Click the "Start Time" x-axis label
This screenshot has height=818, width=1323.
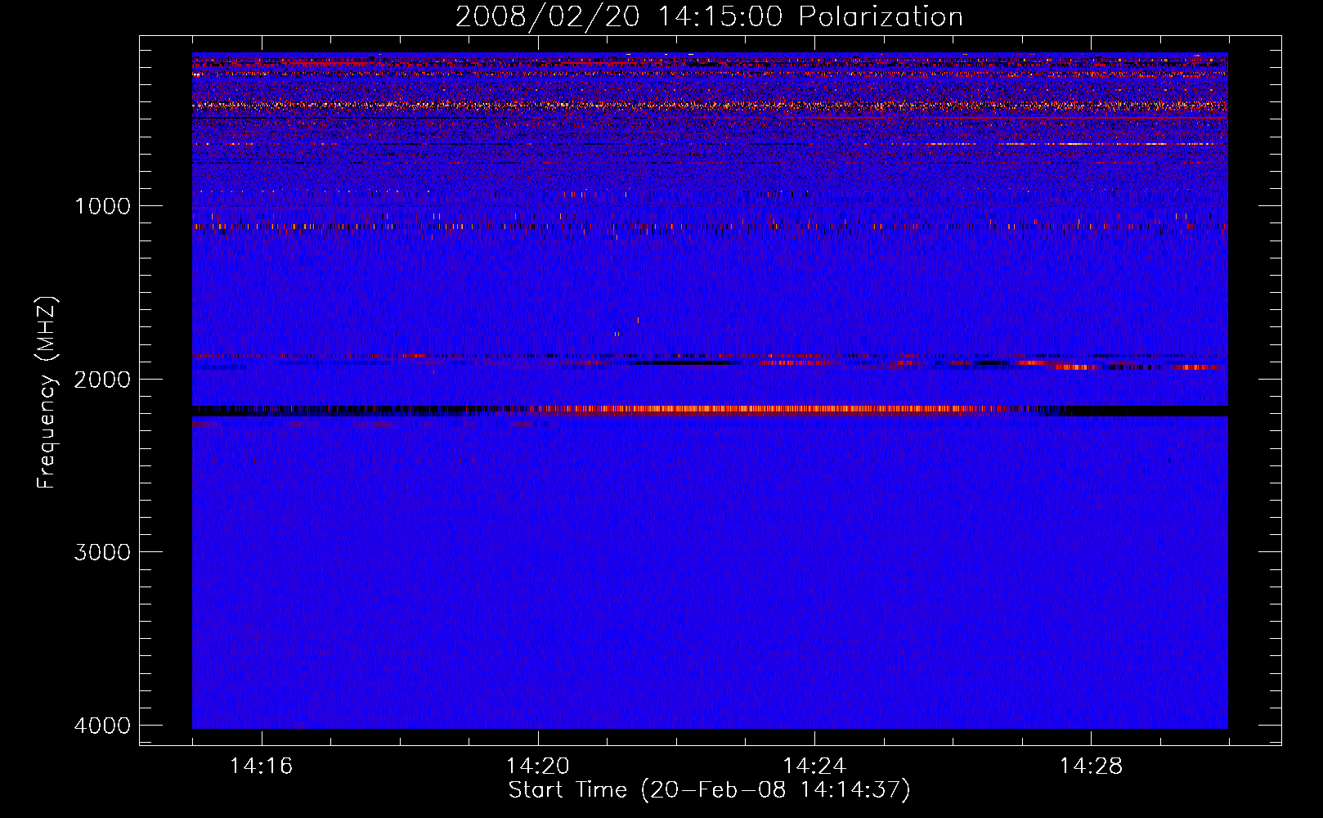(709, 790)
